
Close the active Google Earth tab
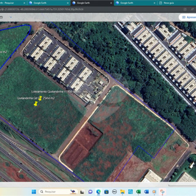pyautogui.click(x=111, y=3)
